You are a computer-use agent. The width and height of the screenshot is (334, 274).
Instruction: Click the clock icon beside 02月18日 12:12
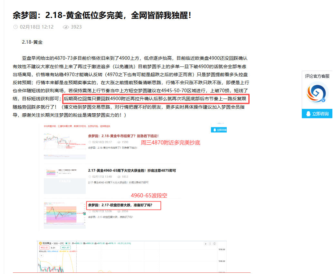click(x=15, y=27)
